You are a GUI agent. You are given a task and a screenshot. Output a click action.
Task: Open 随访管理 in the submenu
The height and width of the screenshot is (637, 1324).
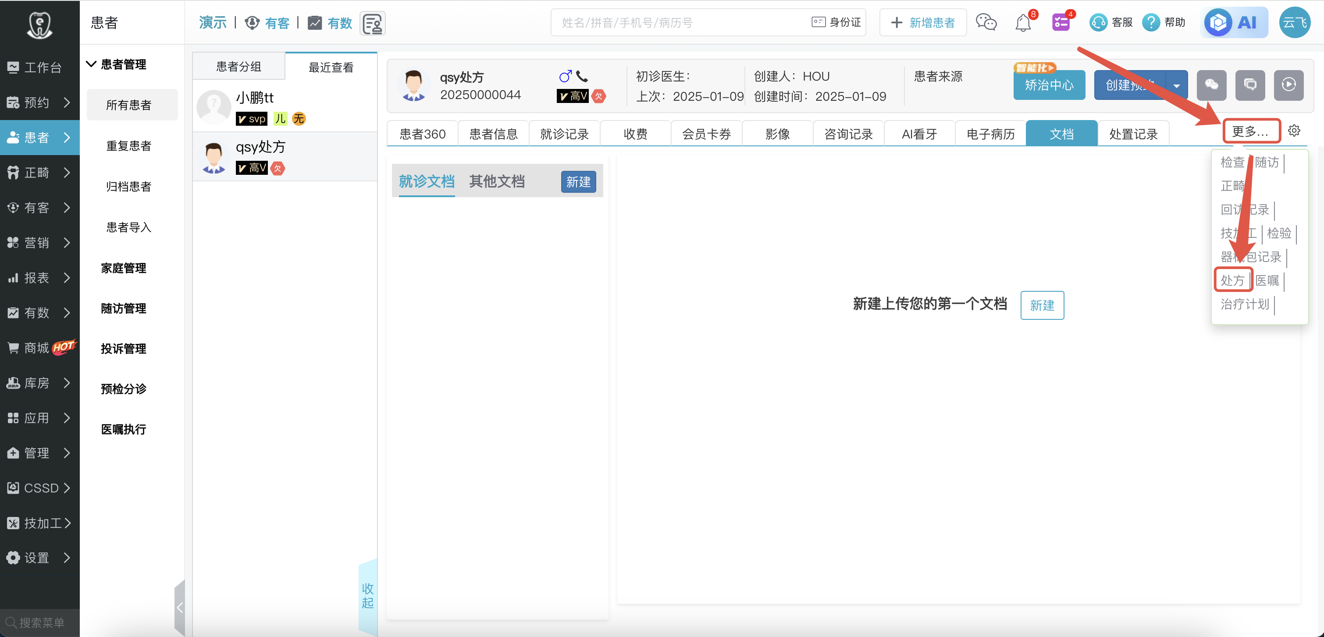tap(123, 308)
